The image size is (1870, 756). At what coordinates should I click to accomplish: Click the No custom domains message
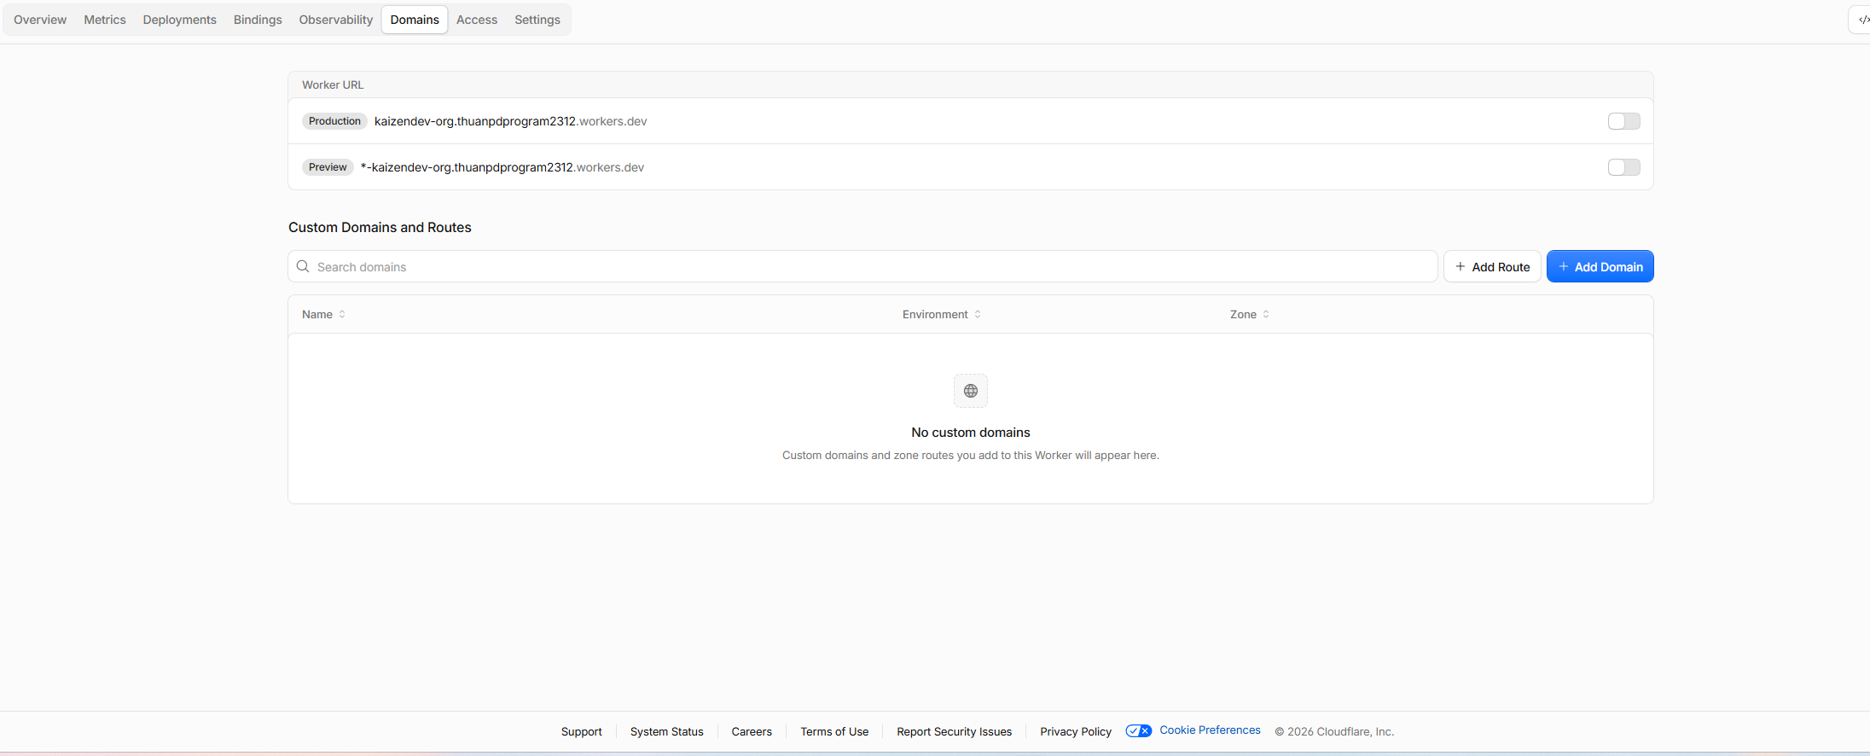(x=971, y=433)
